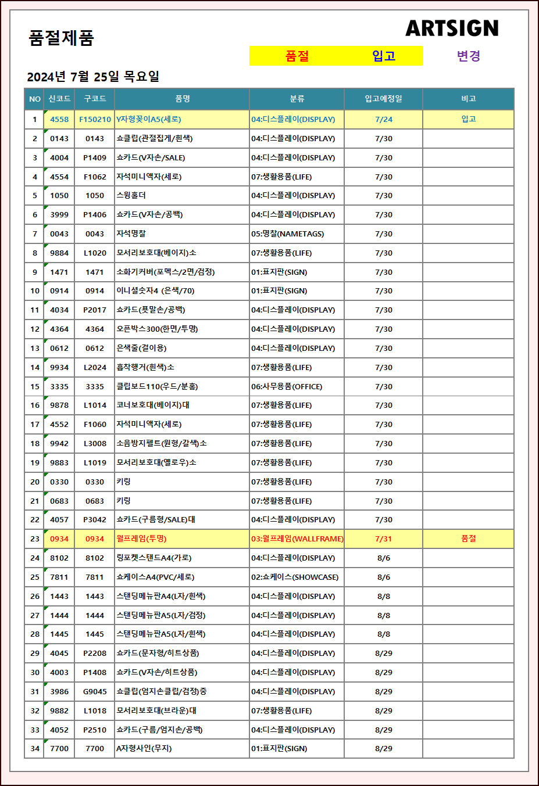The height and width of the screenshot is (786, 539).
Task: Select the 7/24 arrival date cell
Action: click(x=383, y=119)
